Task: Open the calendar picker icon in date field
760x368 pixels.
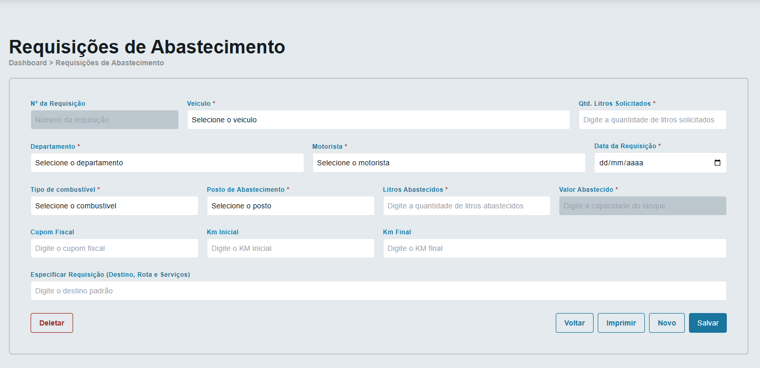Action: [717, 163]
